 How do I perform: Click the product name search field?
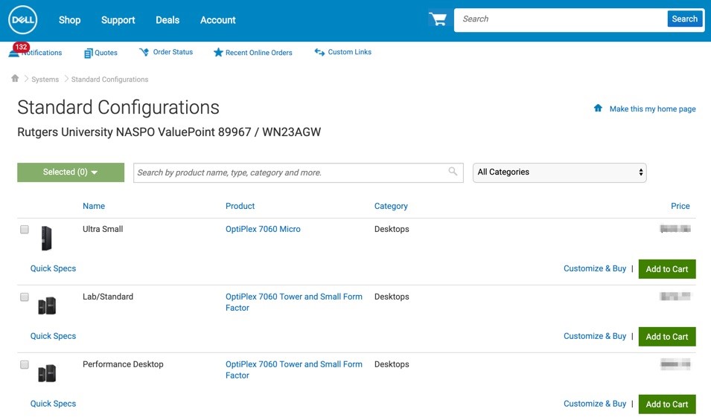click(299, 172)
